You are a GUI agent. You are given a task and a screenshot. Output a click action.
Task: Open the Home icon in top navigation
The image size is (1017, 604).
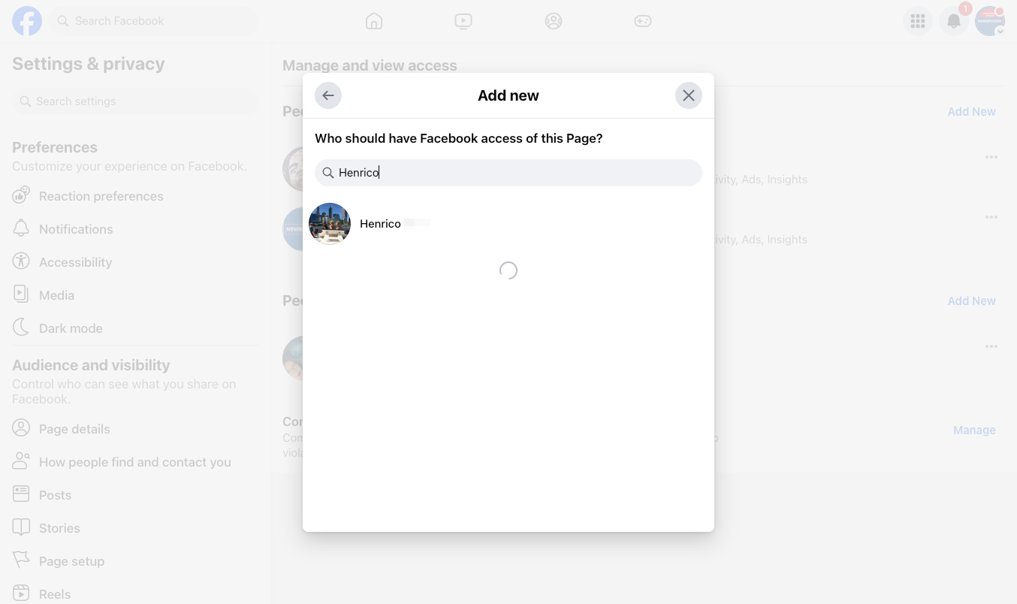click(374, 21)
